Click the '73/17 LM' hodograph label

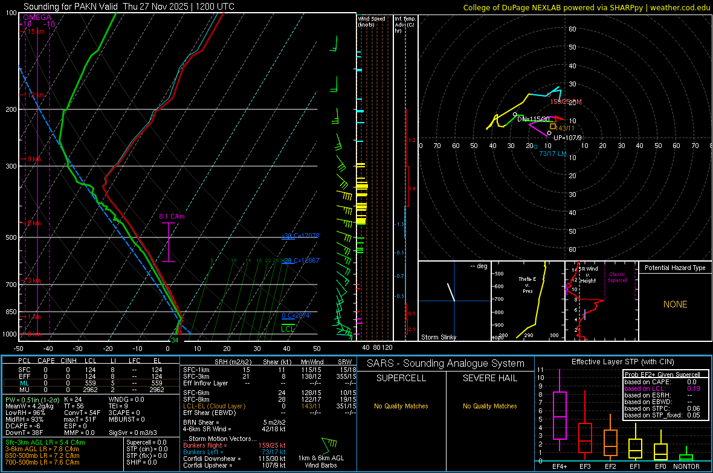tap(553, 153)
